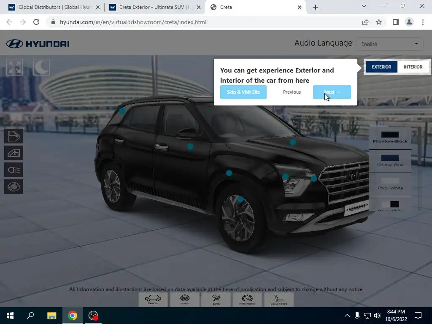
Task: Open File Explorer from the taskbar
Action: (x=51, y=316)
